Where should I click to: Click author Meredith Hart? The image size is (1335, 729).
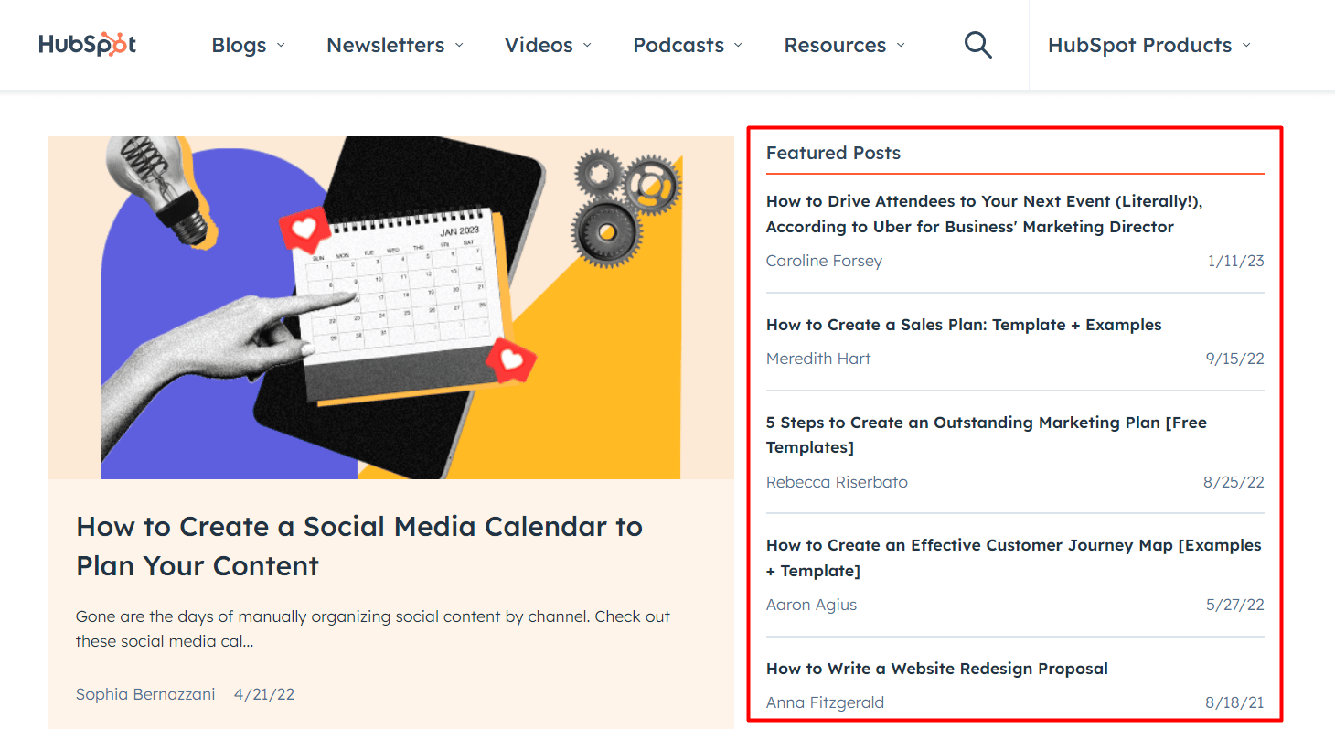tap(818, 359)
